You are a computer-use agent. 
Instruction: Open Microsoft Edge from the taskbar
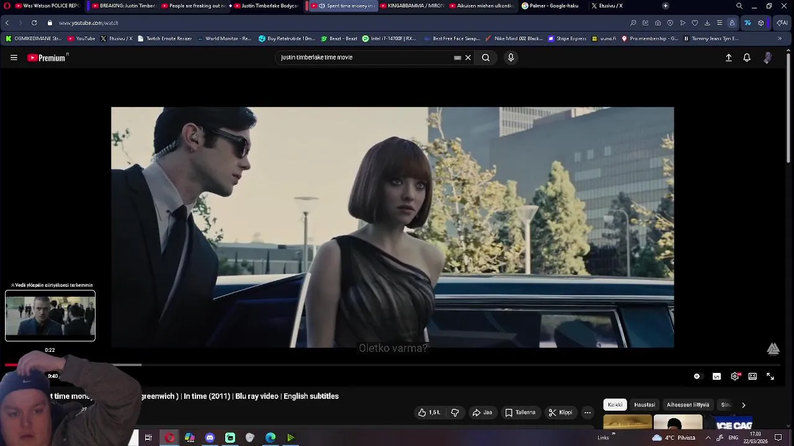pyautogui.click(x=270, y=438)
